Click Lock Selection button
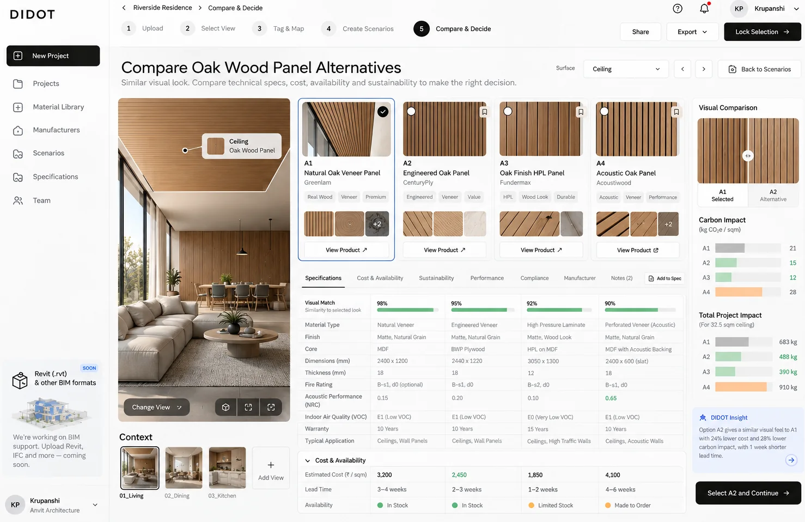 (762, 32)
